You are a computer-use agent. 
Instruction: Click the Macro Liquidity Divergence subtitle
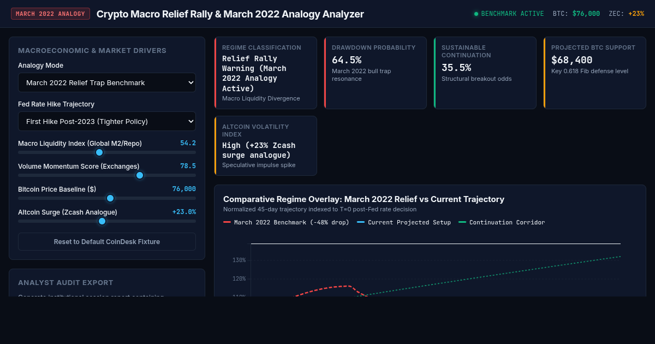(261, 98)
